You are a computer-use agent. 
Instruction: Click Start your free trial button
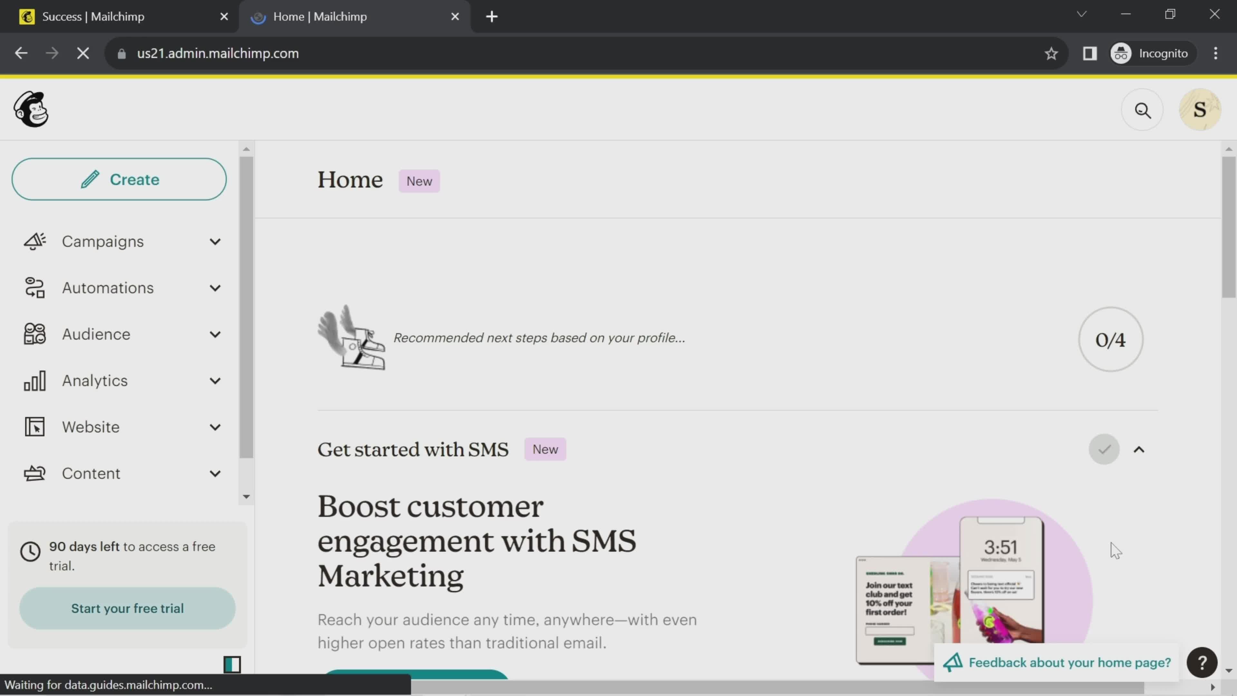pyautogui.click(x=128, y=608)
